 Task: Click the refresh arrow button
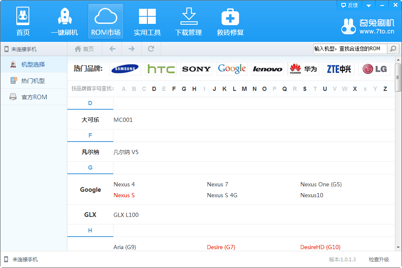151,49
